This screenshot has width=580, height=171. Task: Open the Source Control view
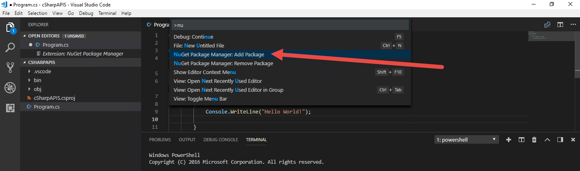[x=10, y=67]
